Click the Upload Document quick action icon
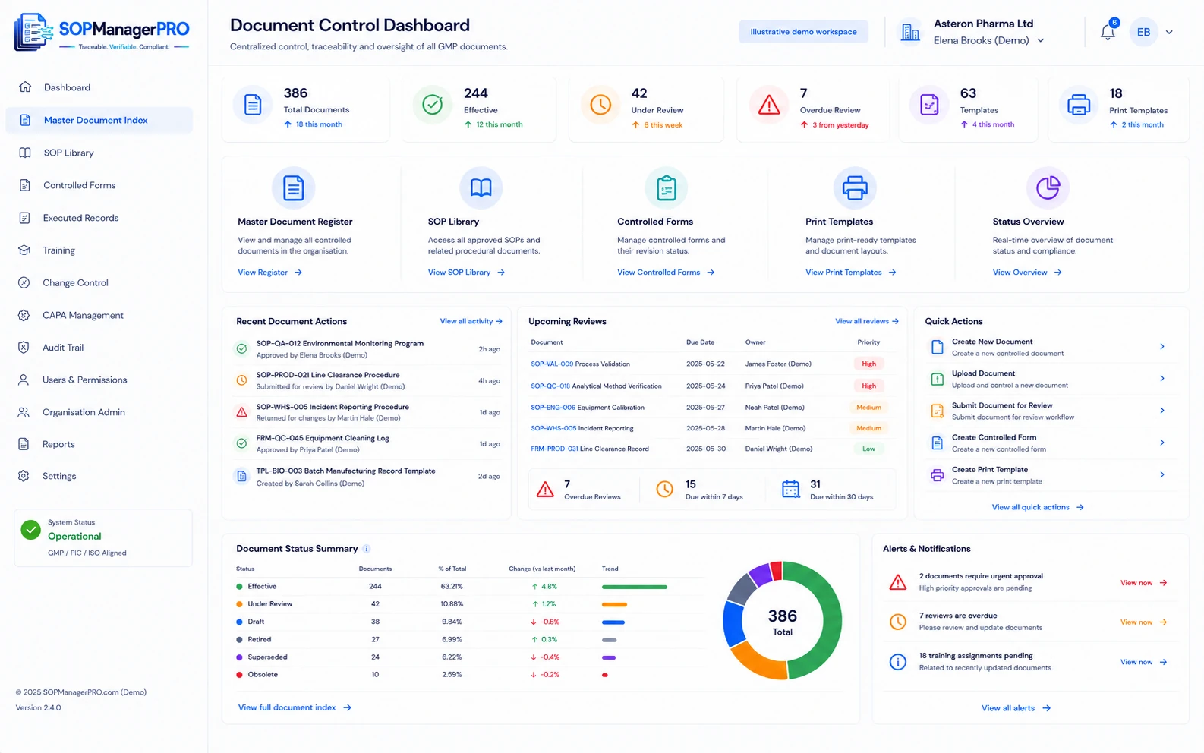 point(938,379)
